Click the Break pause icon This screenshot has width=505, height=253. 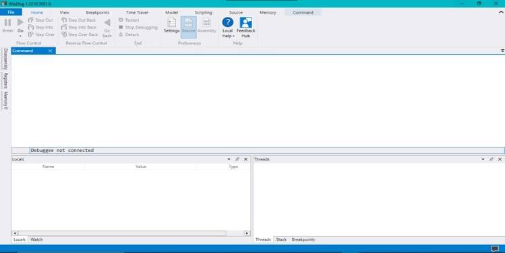[x=7, y=22]
